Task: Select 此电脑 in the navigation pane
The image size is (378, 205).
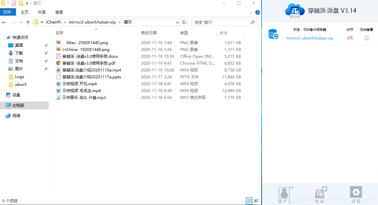Action: click(18, 105)
